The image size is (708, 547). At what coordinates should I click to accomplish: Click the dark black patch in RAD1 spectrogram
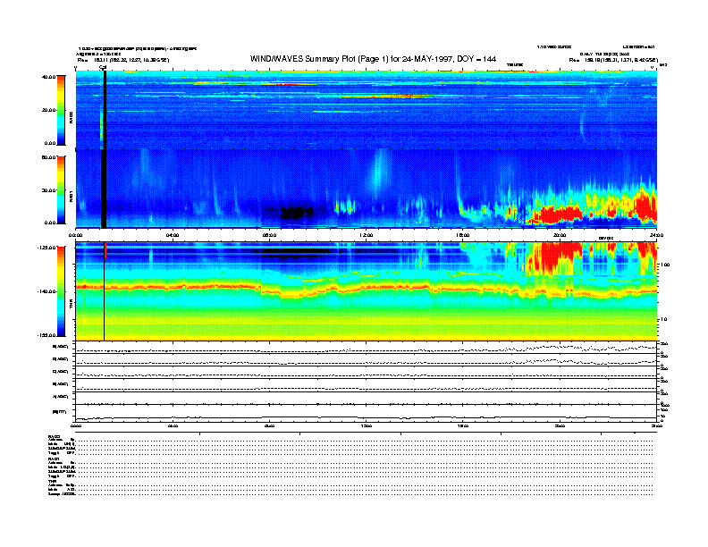[x=296, y=212]
